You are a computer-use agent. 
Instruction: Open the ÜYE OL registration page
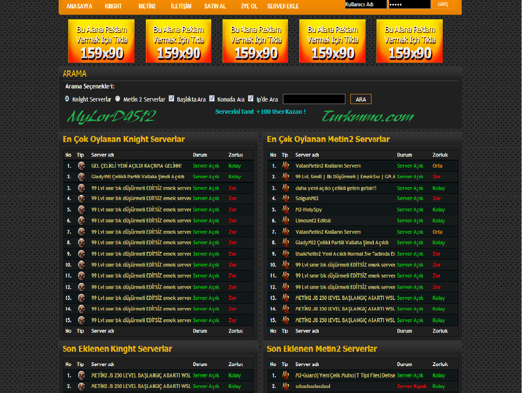pos(249,6)
